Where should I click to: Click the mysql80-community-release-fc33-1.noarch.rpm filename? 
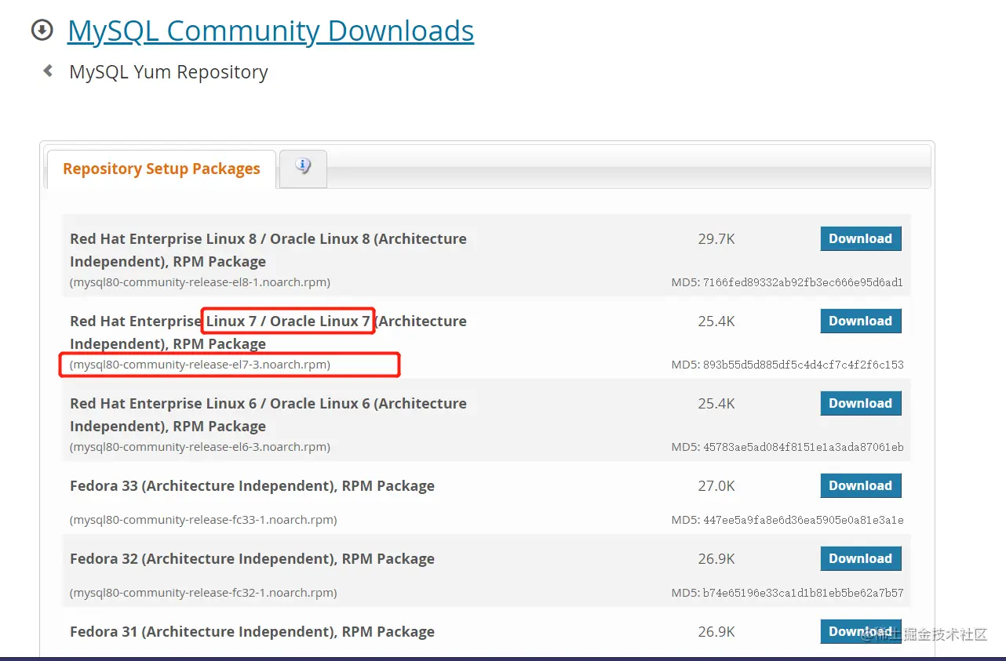[x=203, y=520]
